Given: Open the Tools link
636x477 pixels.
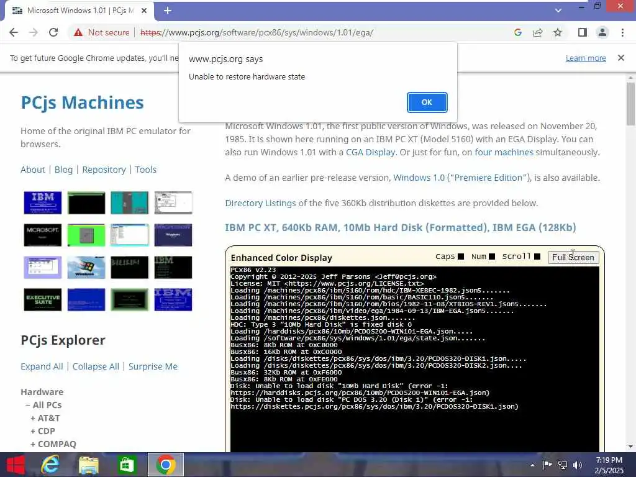Looking at the screenshot, I should (145, 170).
